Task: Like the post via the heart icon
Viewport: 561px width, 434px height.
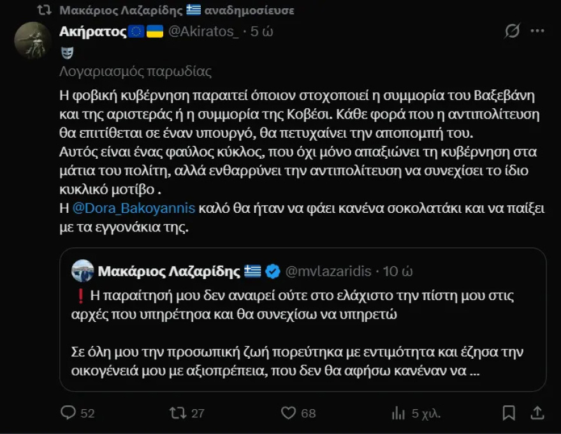Action: pos(290,413)
